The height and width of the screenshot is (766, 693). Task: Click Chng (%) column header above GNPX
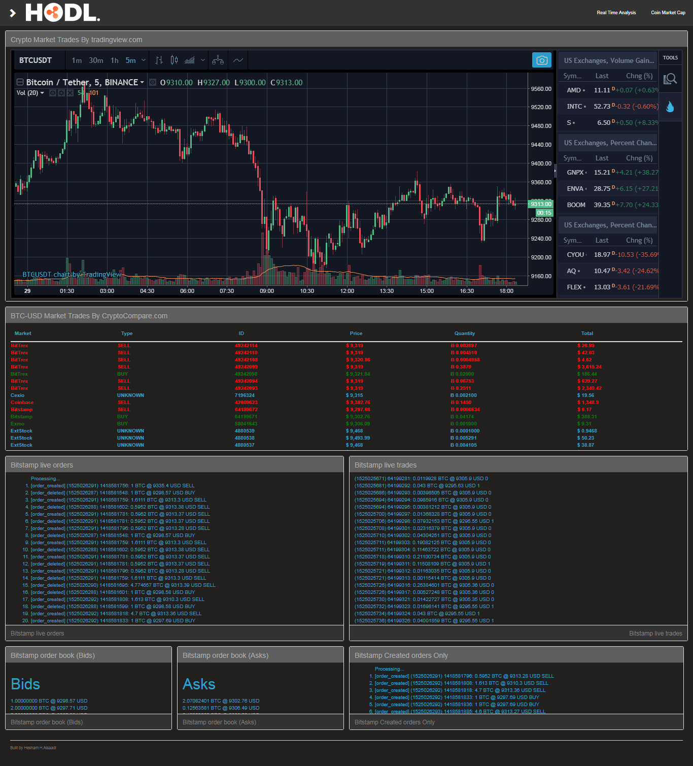point(639,158)
